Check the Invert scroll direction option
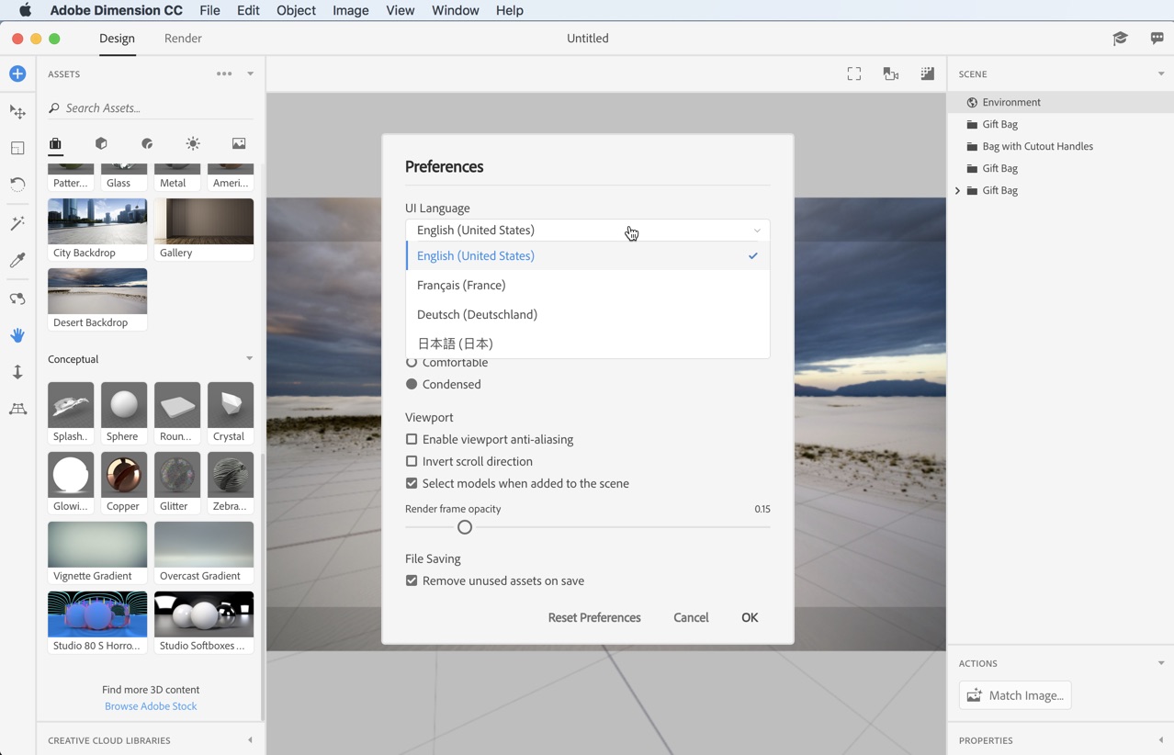Image resolution: width=1174 pixels, height=755 pixels. pyautogui.click(x=411, y=461)
